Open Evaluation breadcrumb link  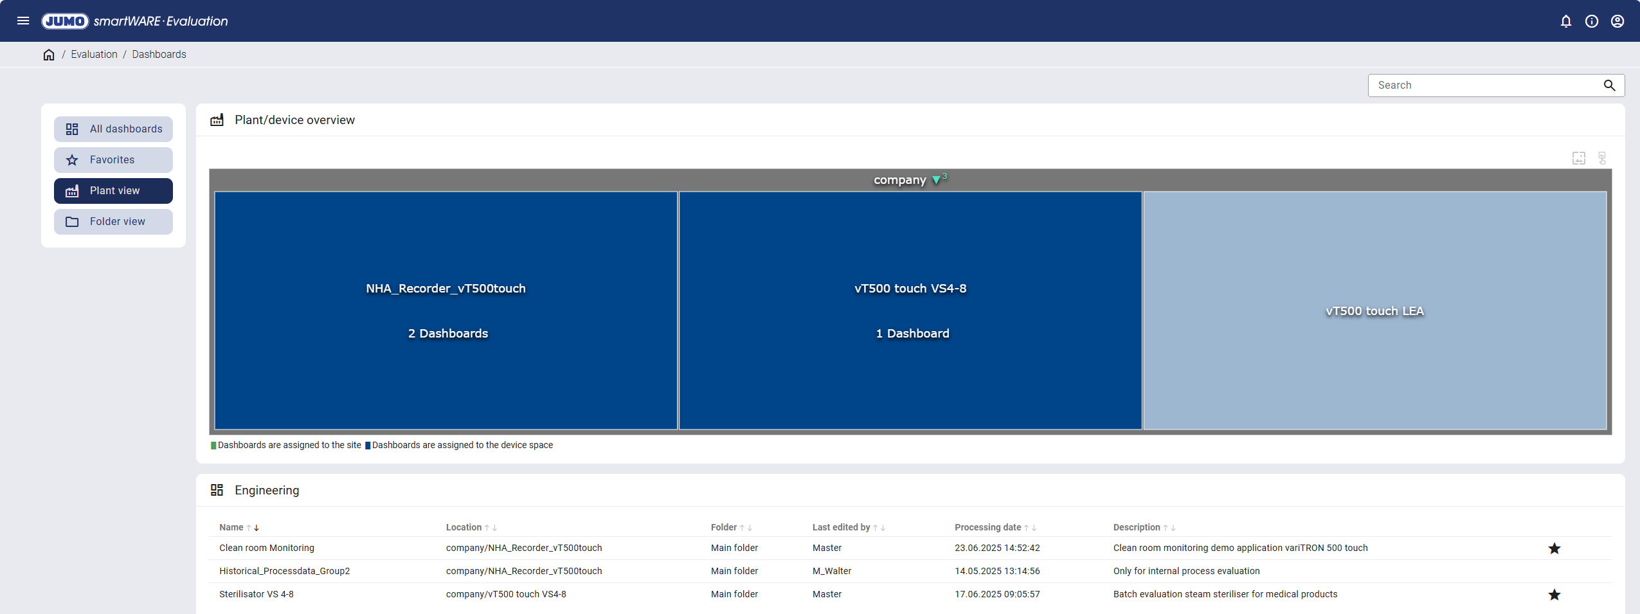point(94,55)
